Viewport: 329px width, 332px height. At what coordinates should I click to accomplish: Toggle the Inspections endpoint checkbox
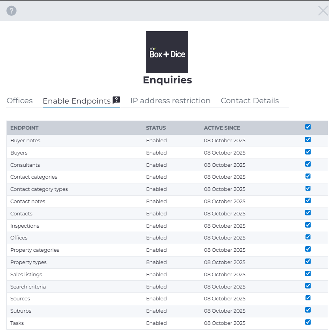click(x=308, y=225)
